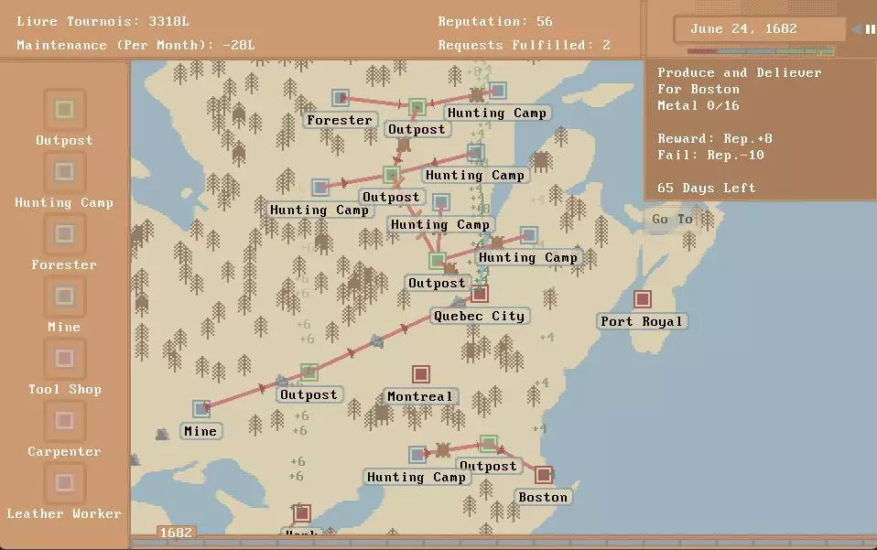
Task: Select the Tool Shop build icon
Action: coord(64,360)
